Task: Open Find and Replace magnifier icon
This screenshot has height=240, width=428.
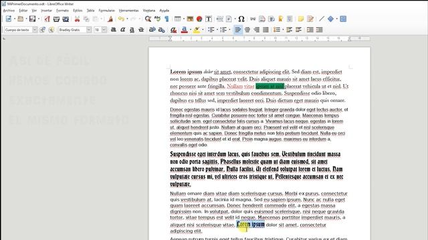Action: click(148, 19)
